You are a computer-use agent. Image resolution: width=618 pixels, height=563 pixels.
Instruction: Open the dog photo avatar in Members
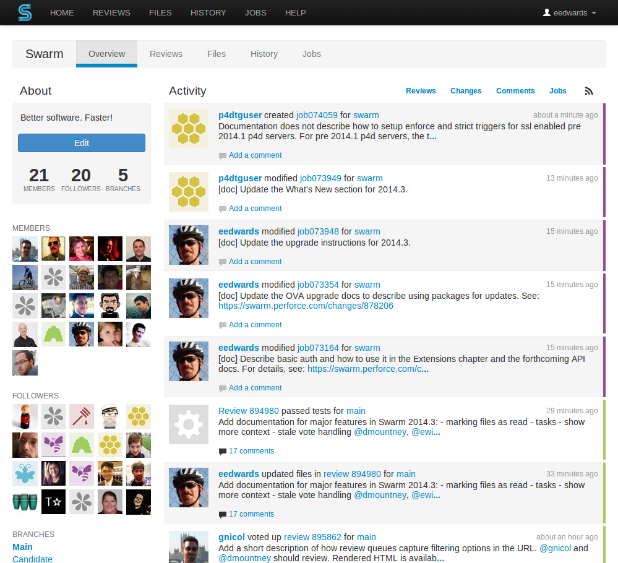point(139,278)
